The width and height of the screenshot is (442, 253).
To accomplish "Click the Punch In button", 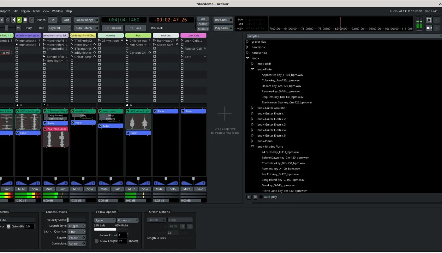I will (53, 20).
